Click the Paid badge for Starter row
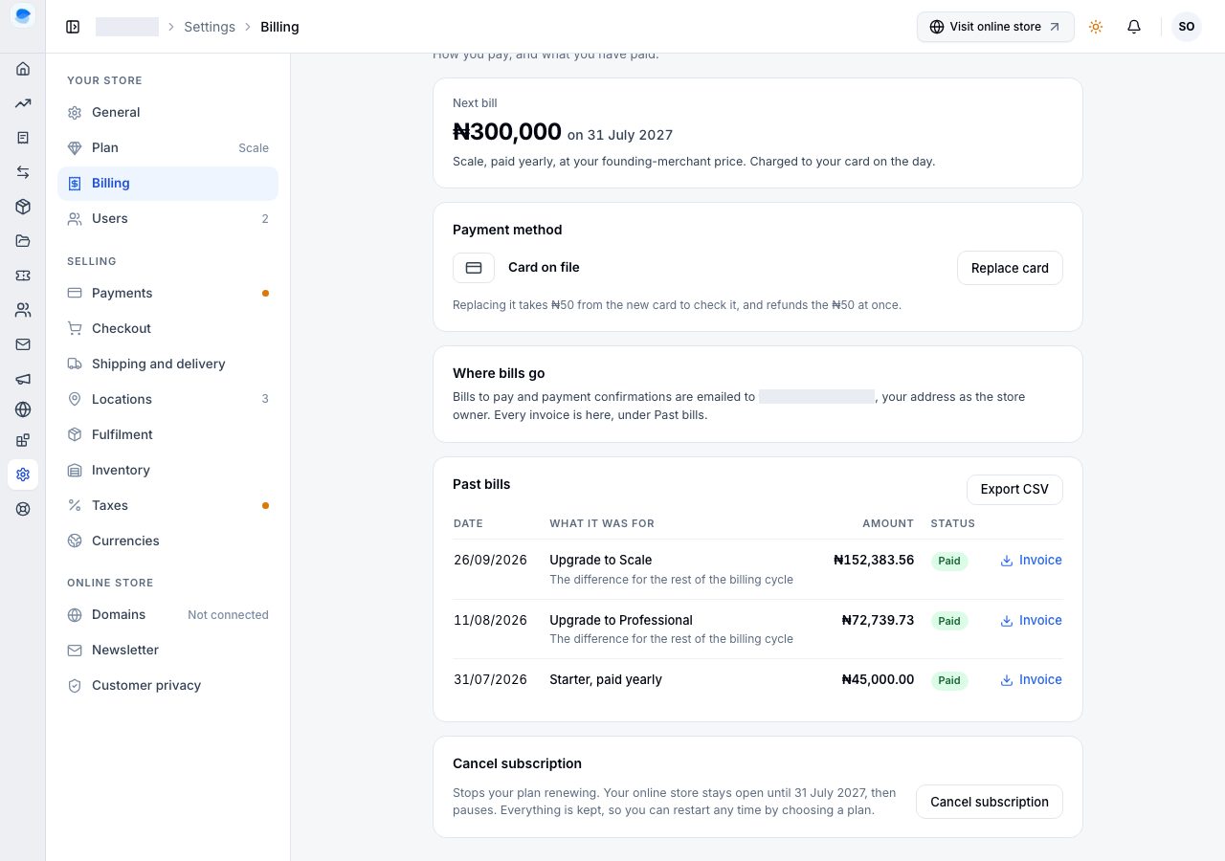The height and width of the screenshot is (861, 1225). pyautogui.click(x=949, y=680)
